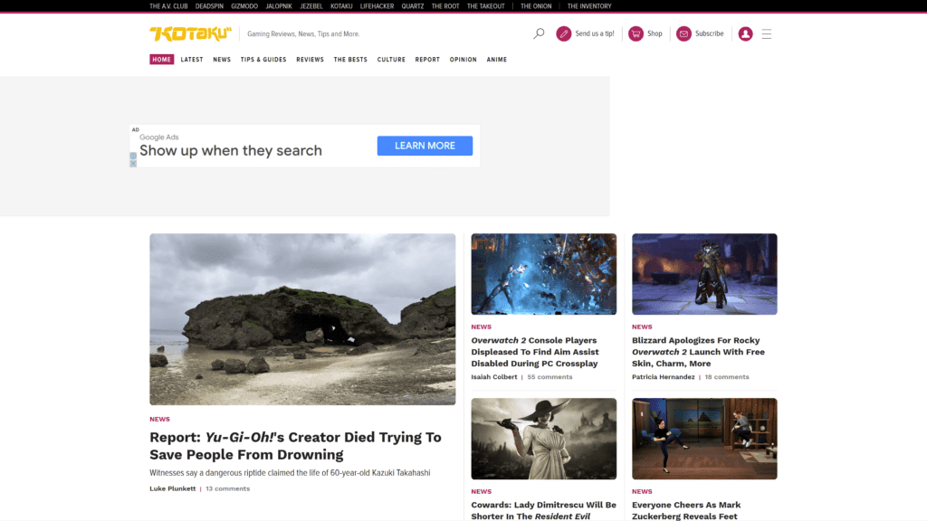Open The Takeout link

pyautogui.click(x=486, y=6)
